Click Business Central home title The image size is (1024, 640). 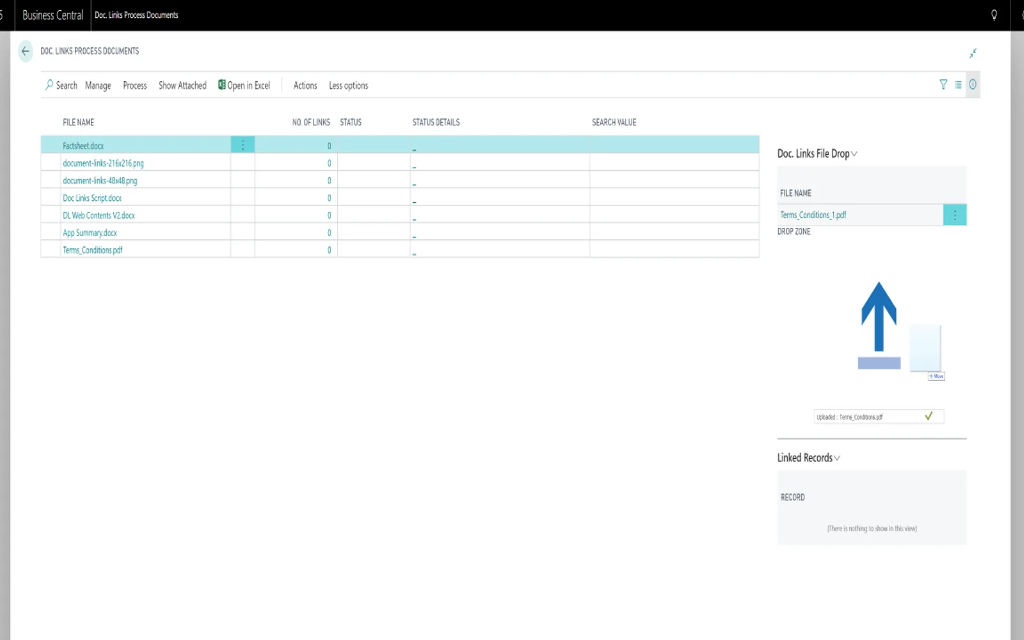(x=52, y=15)
